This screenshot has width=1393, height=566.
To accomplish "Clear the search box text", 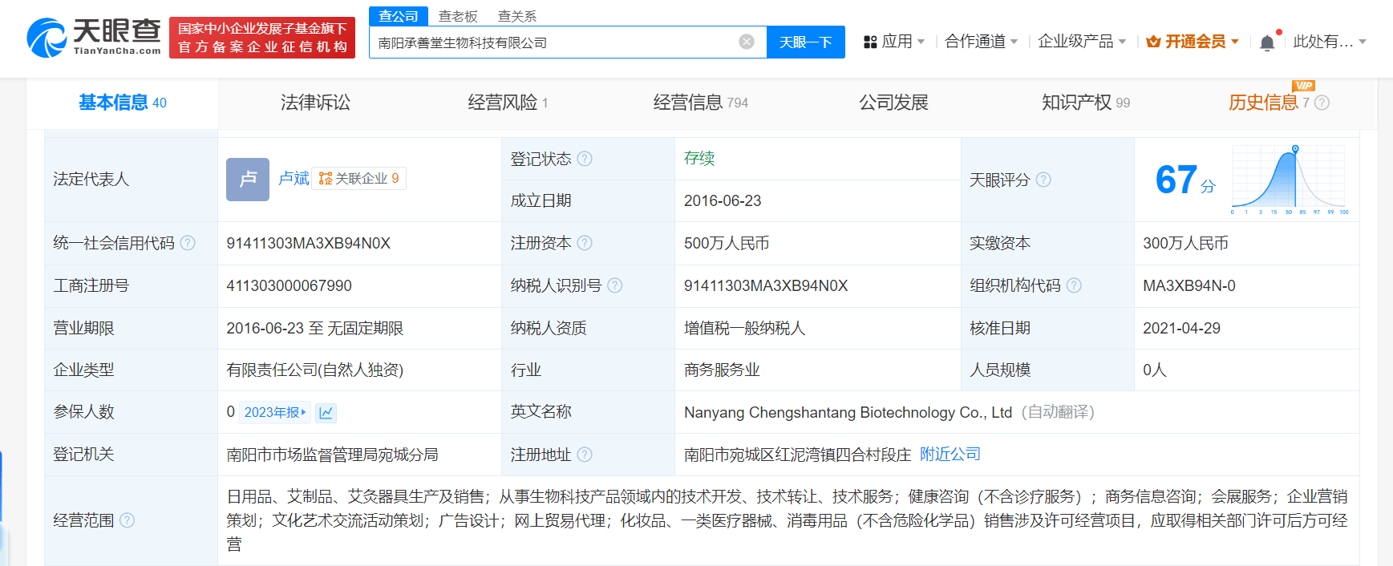I will tap(746, 42).
